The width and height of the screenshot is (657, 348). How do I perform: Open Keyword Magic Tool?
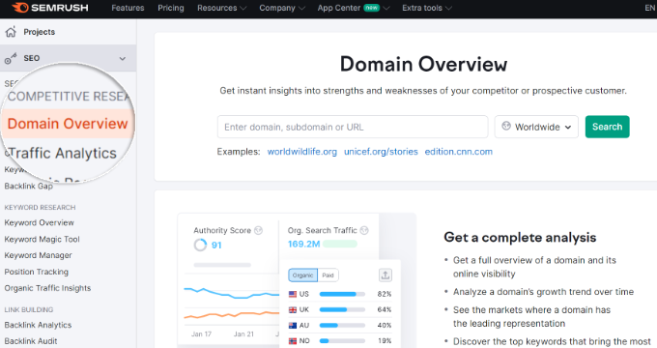pos(42,240)
